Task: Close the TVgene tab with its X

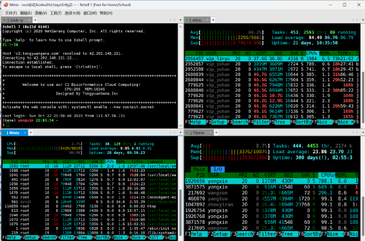Action: (211, 133)
